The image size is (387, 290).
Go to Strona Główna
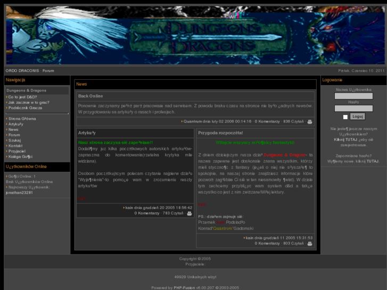(x=22, y=119)
